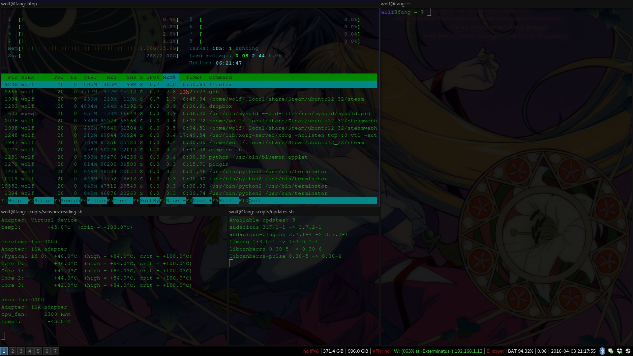
Task: Click the audacious-plugins update line
Action: coord(288,234)
